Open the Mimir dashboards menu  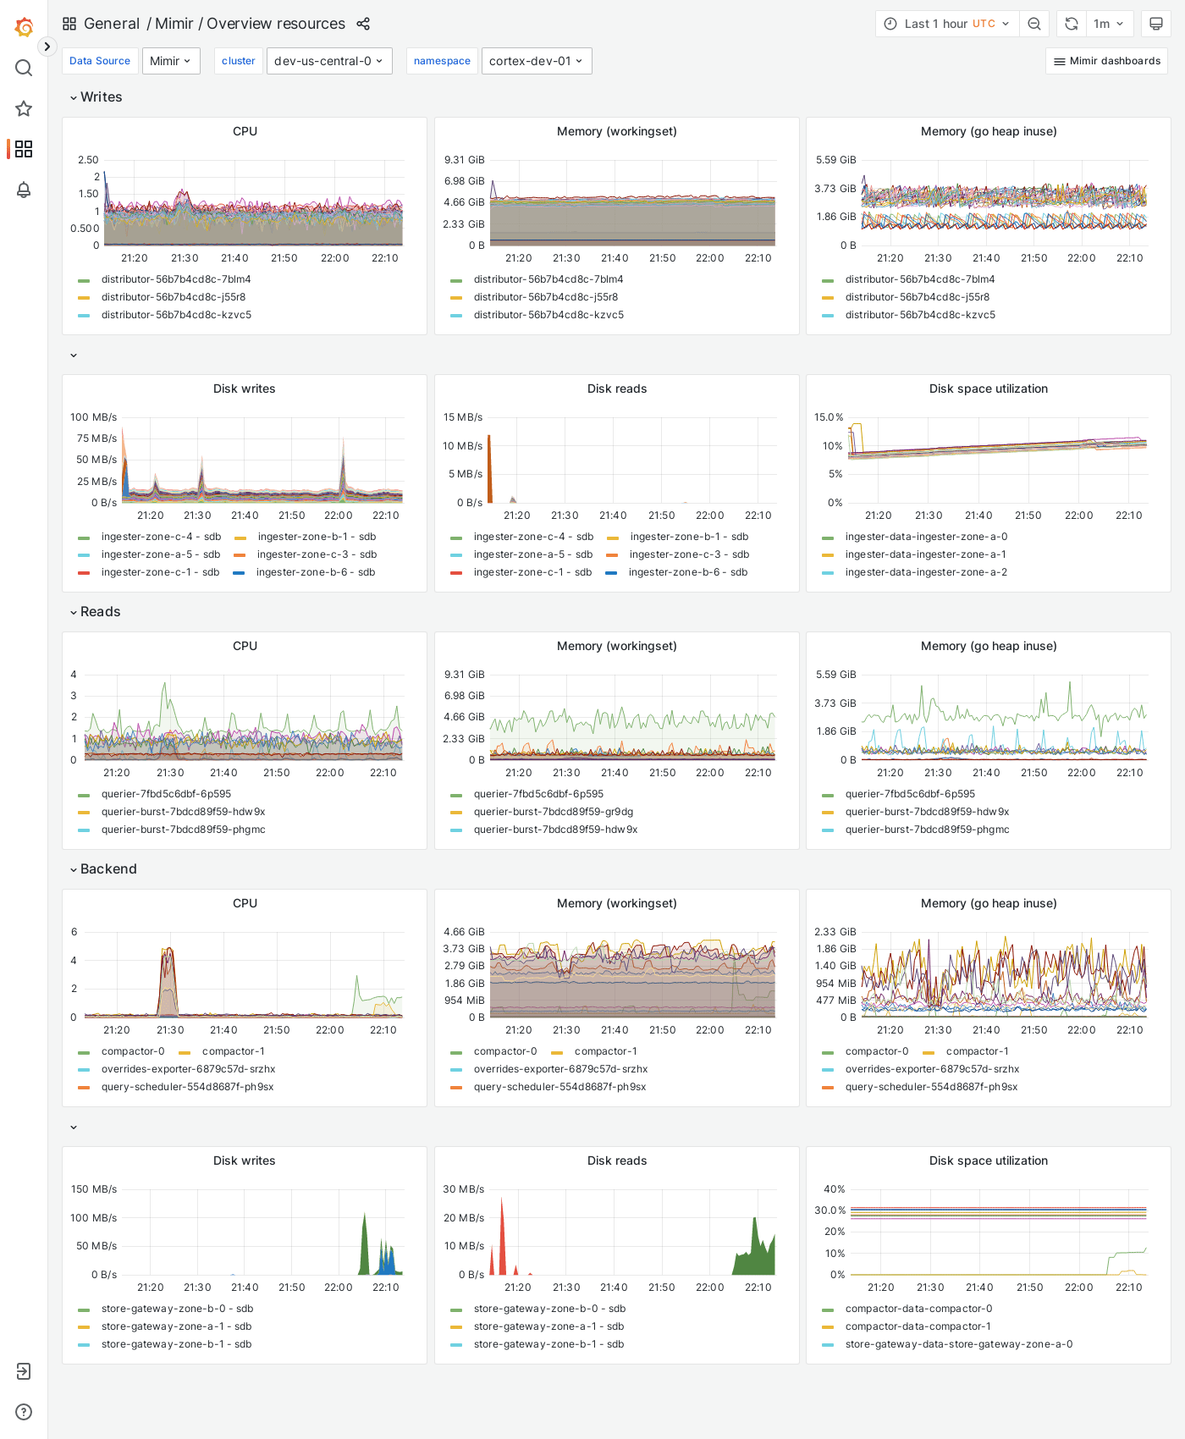1107,61
